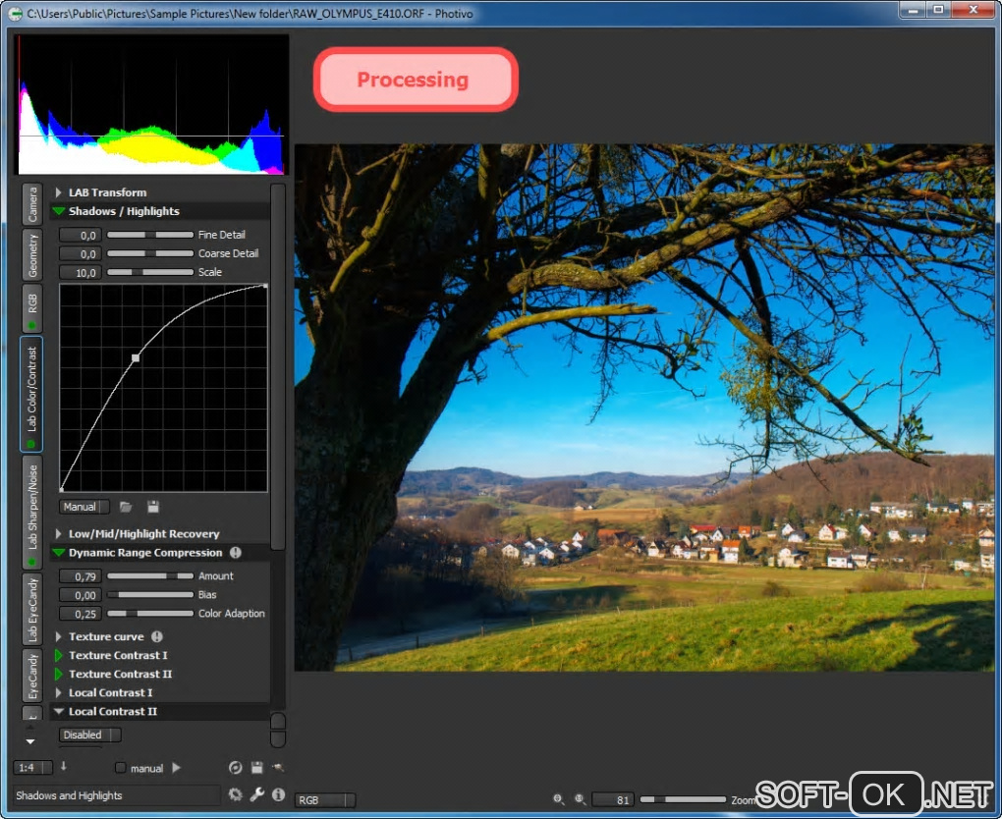
Task: Open the EyeCandy tab
Action: 32,676
